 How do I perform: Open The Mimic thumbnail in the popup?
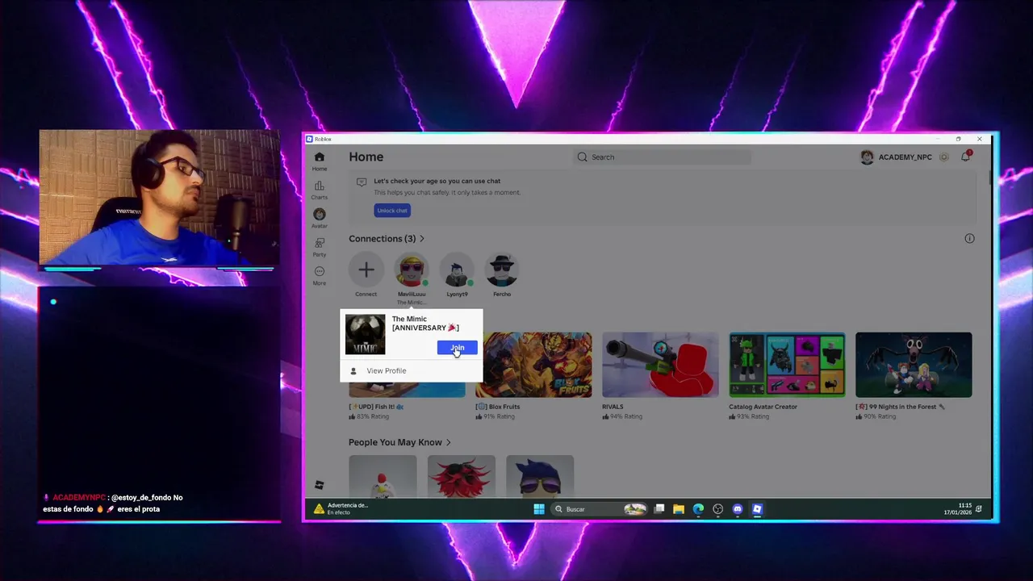(x=366, y=335)
